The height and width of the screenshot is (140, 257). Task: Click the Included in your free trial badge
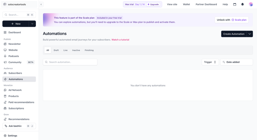[x=109, y=18]
